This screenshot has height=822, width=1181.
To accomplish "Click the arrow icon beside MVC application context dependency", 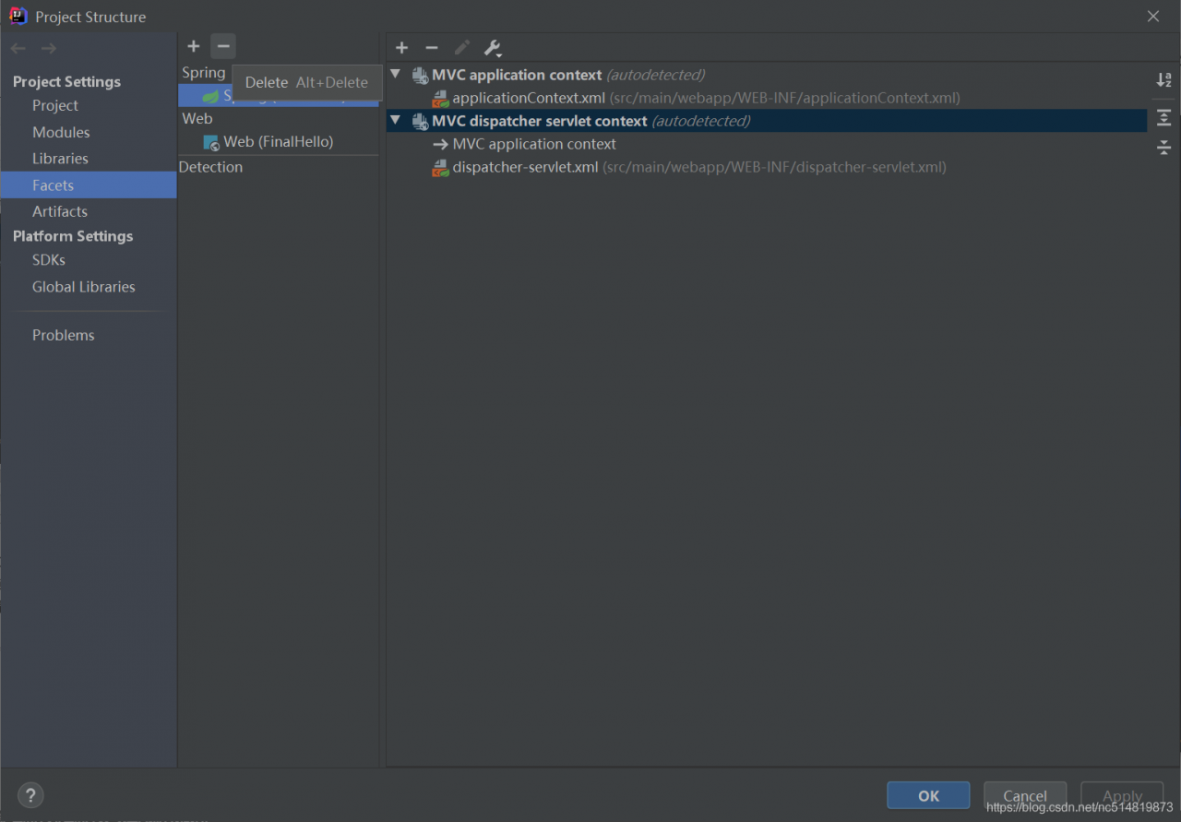I will tap(440, 144).
